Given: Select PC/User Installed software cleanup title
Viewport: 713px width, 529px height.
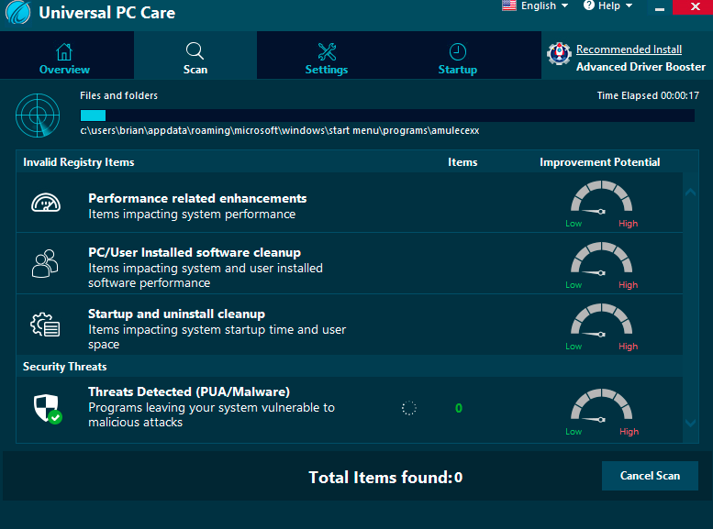Looking at the screenshot, I should point(195,252).
